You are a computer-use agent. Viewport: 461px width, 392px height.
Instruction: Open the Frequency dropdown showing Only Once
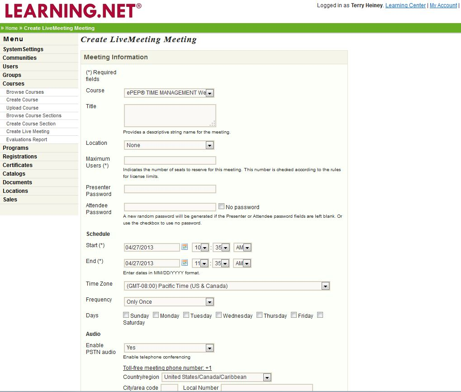(169, 302)
